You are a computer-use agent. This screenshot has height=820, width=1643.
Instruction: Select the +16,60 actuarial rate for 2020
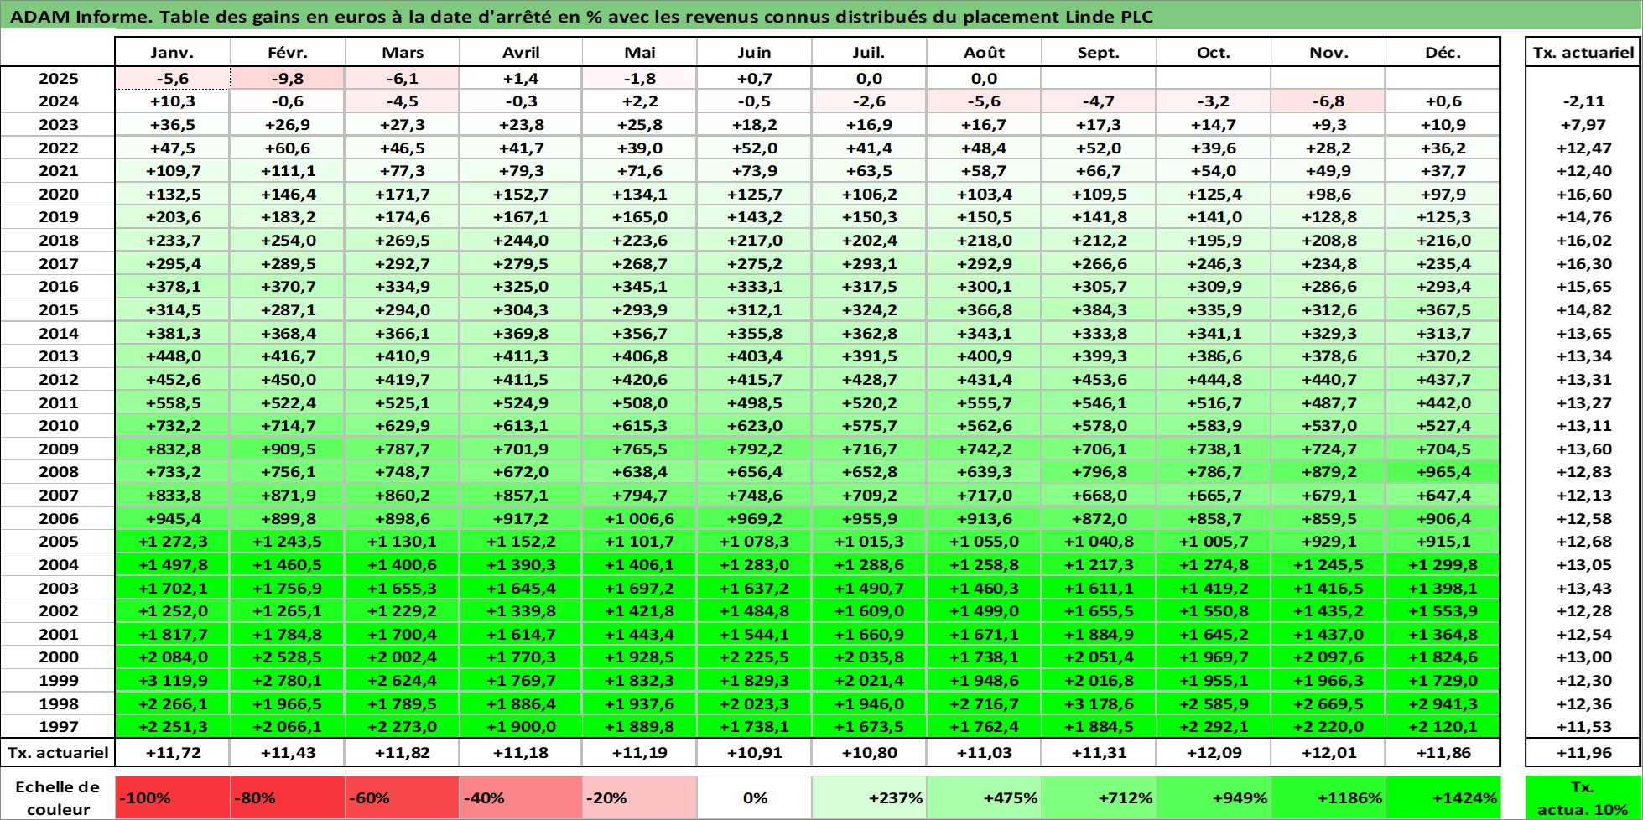pos(1583,195)
